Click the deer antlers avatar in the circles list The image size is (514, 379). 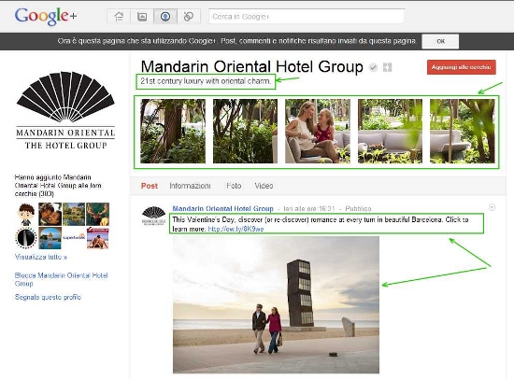point(98,214)
